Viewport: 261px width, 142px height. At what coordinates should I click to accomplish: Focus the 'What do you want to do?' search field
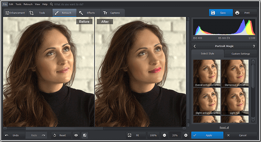click(x=69, y=4)
